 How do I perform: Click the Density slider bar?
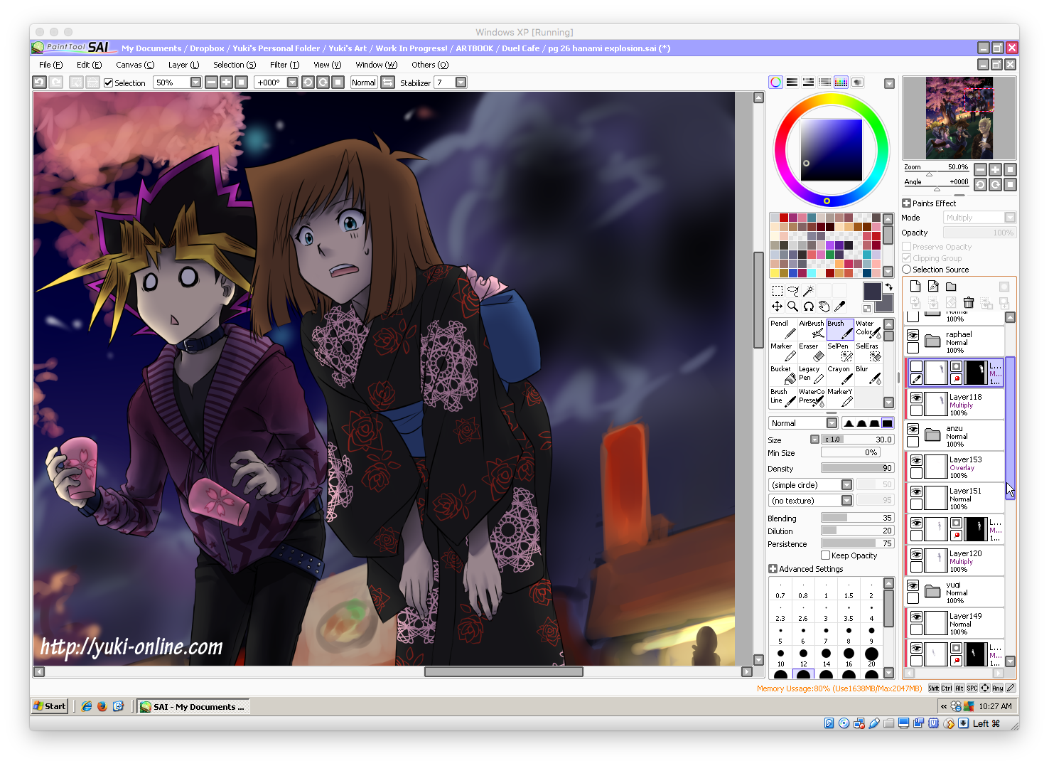click(x=857, y=468)
